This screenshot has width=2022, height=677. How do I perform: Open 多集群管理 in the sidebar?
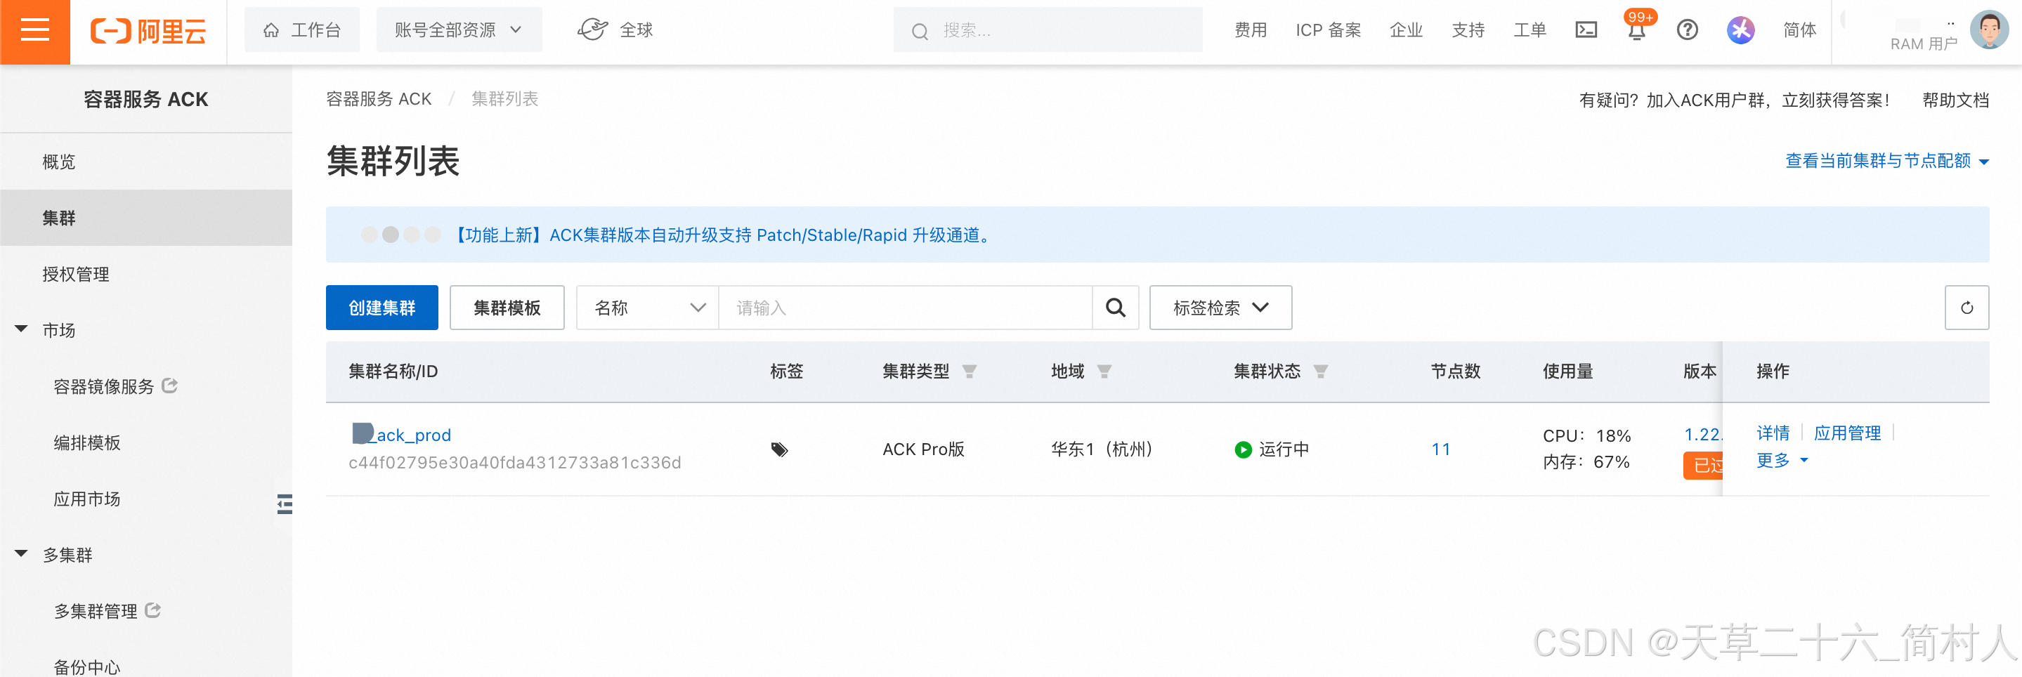coord(95,611)
